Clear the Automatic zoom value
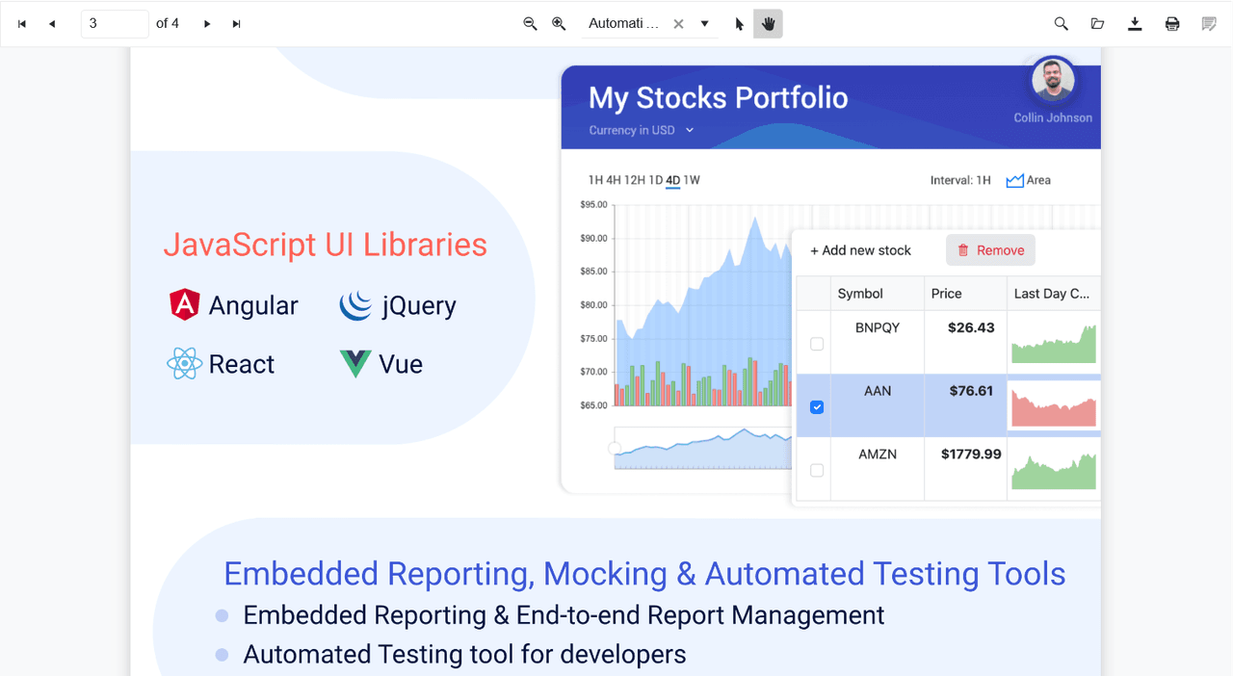 coord(678,24)
